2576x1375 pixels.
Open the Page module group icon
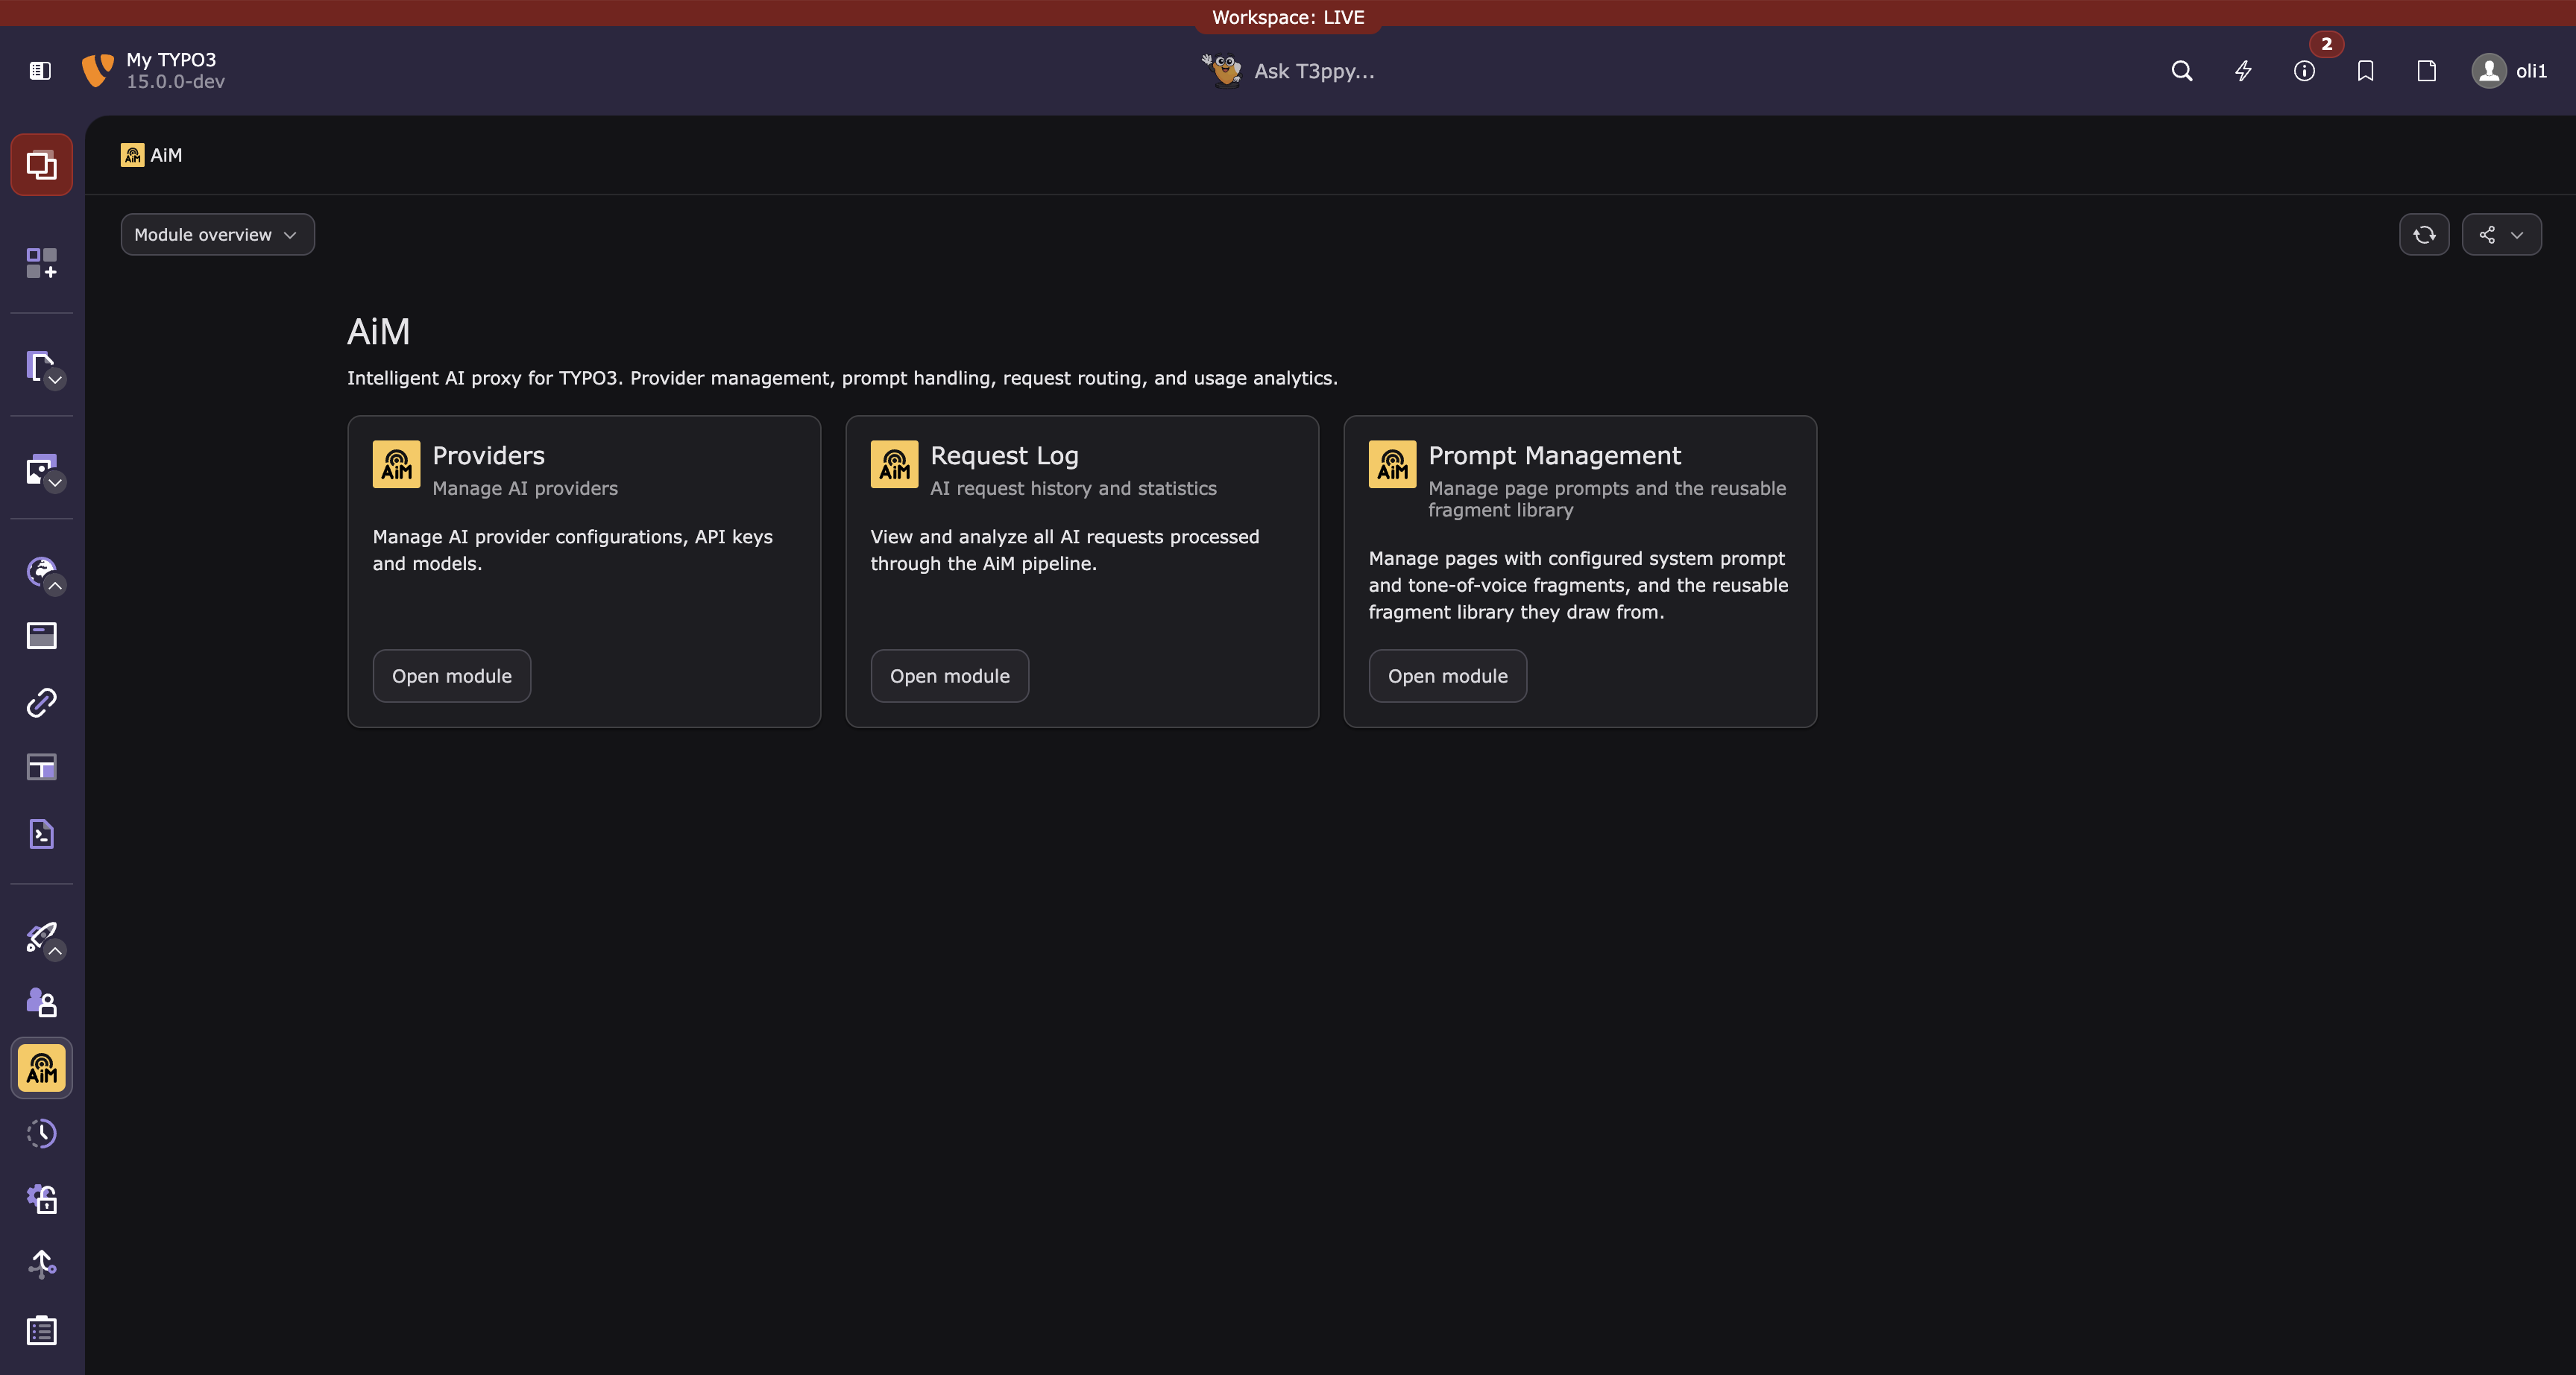click(39, 366)
